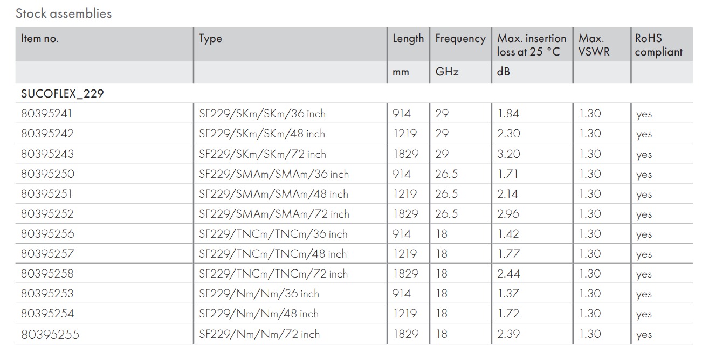Image resolution: width=709 pixels, height=360 pixels.
Task: Select item number 80395258 cell
Action: (47, 274)
